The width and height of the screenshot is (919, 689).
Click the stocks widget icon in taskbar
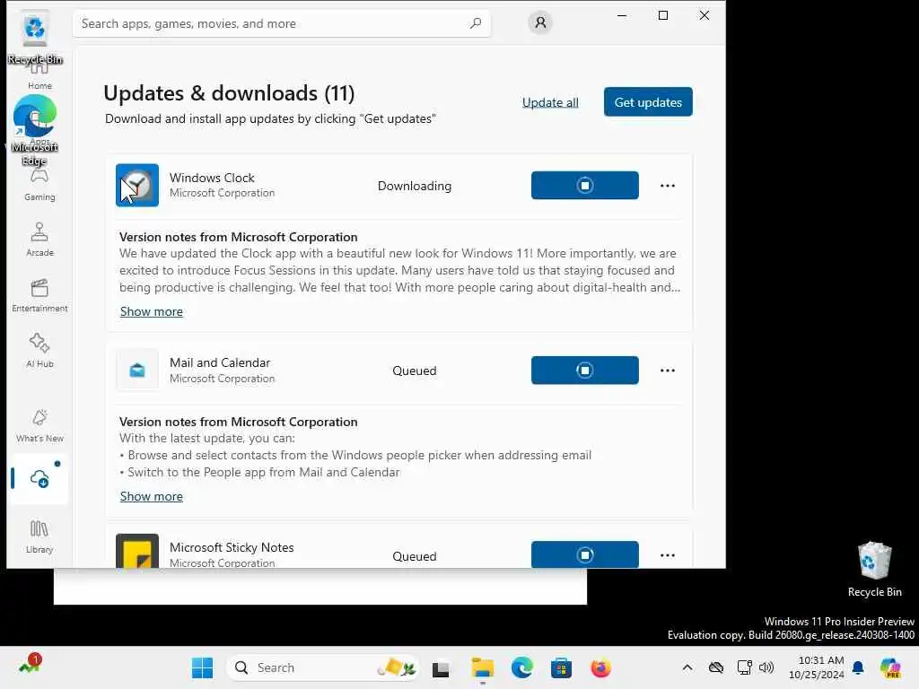pyautogui.click(x=30, y=666)
